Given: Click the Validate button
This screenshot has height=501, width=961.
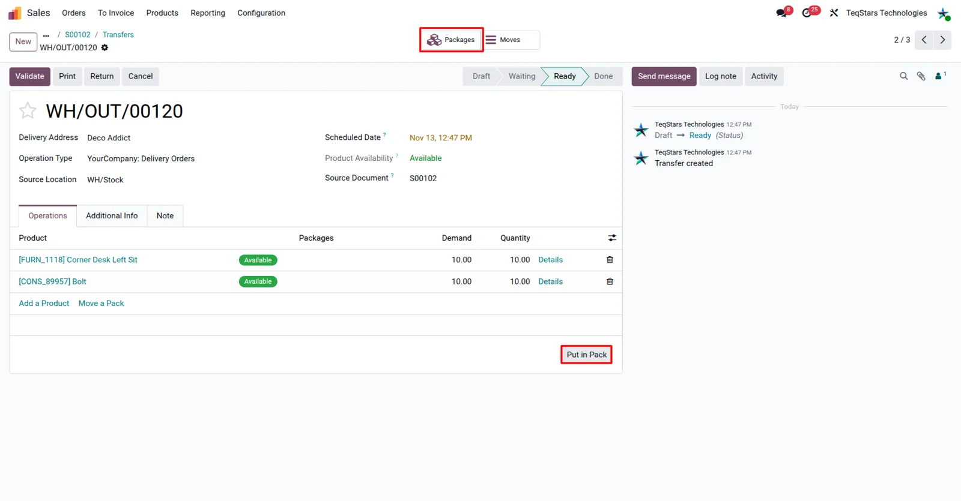Looking at the screenshot, I should pos(29,76).
